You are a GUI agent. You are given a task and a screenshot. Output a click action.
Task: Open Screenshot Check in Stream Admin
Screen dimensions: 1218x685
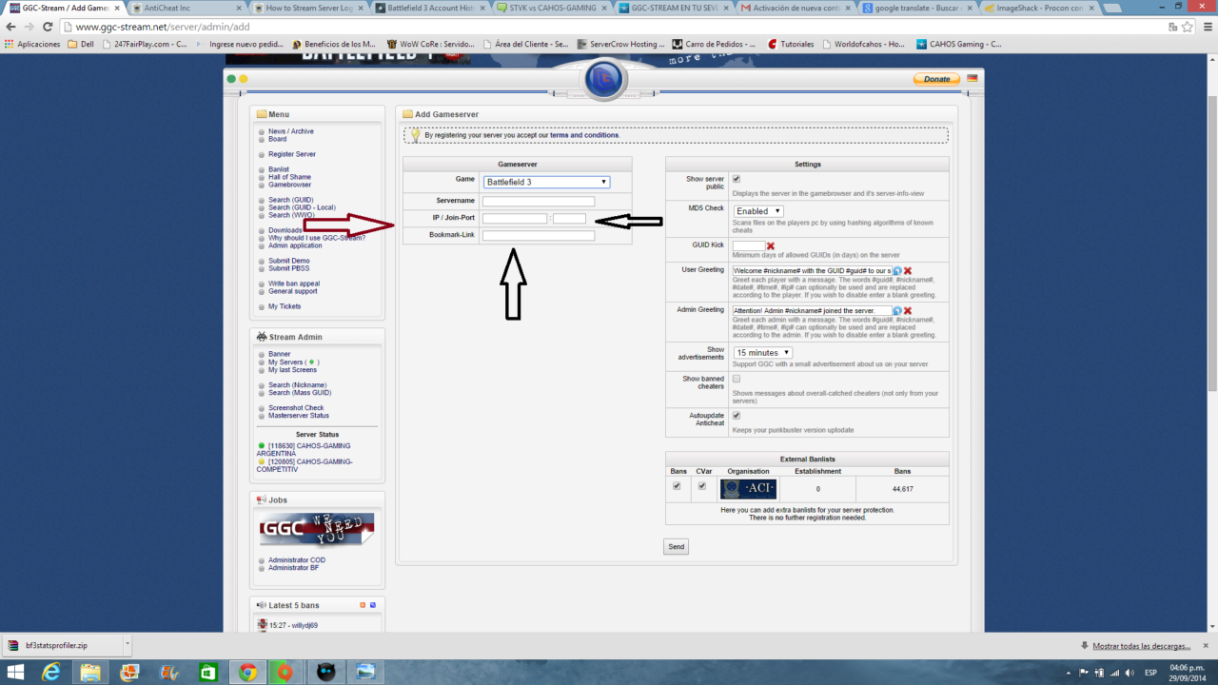pos(296,408)
